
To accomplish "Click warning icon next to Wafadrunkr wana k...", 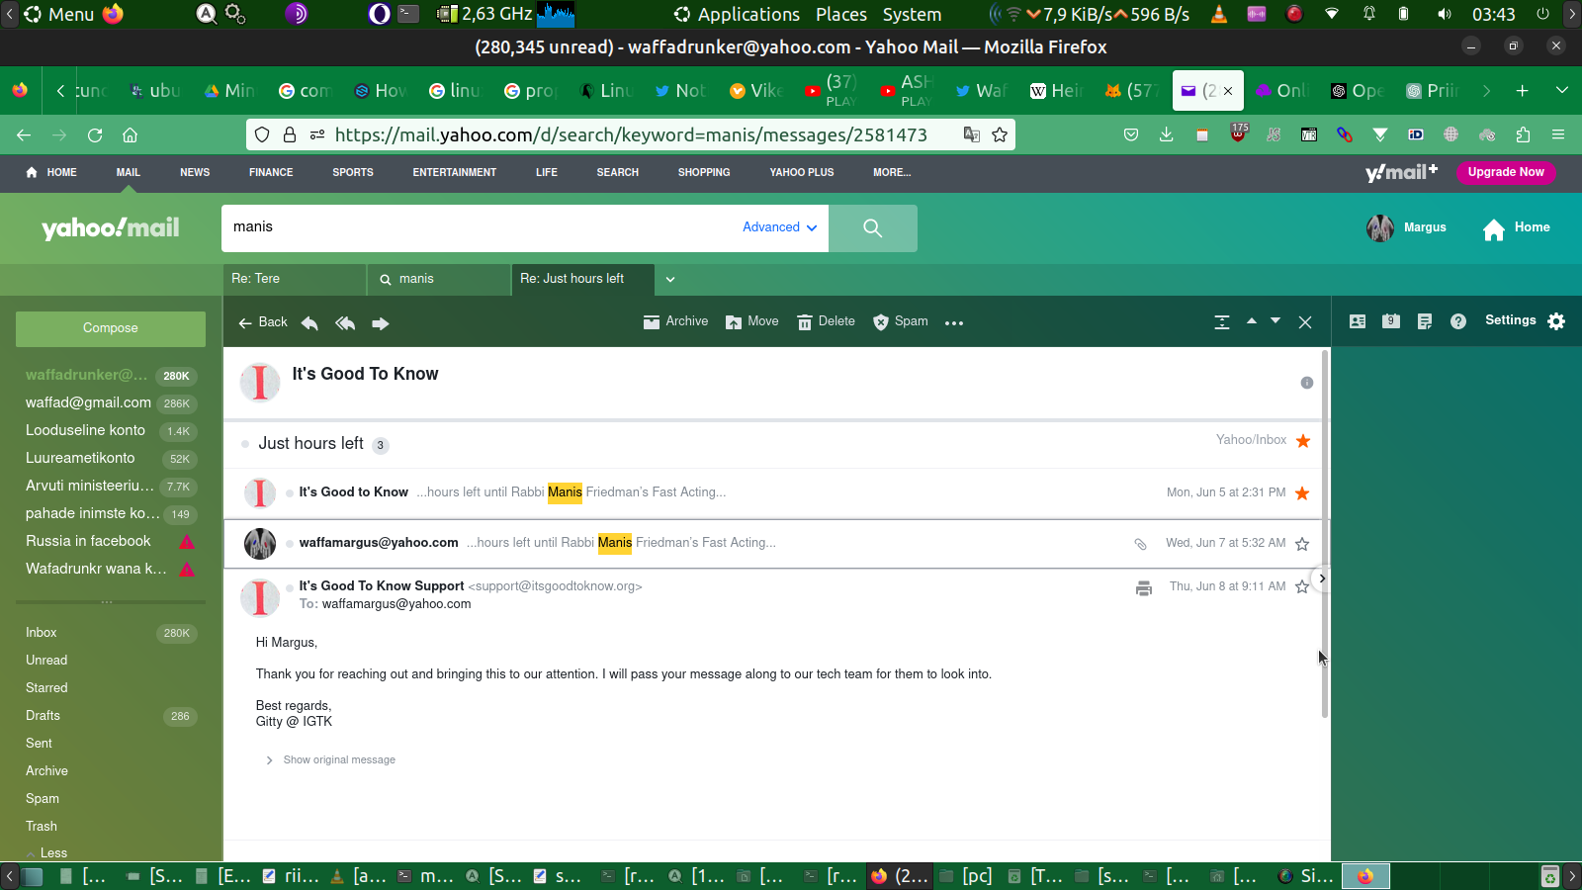I will point(187,570).
